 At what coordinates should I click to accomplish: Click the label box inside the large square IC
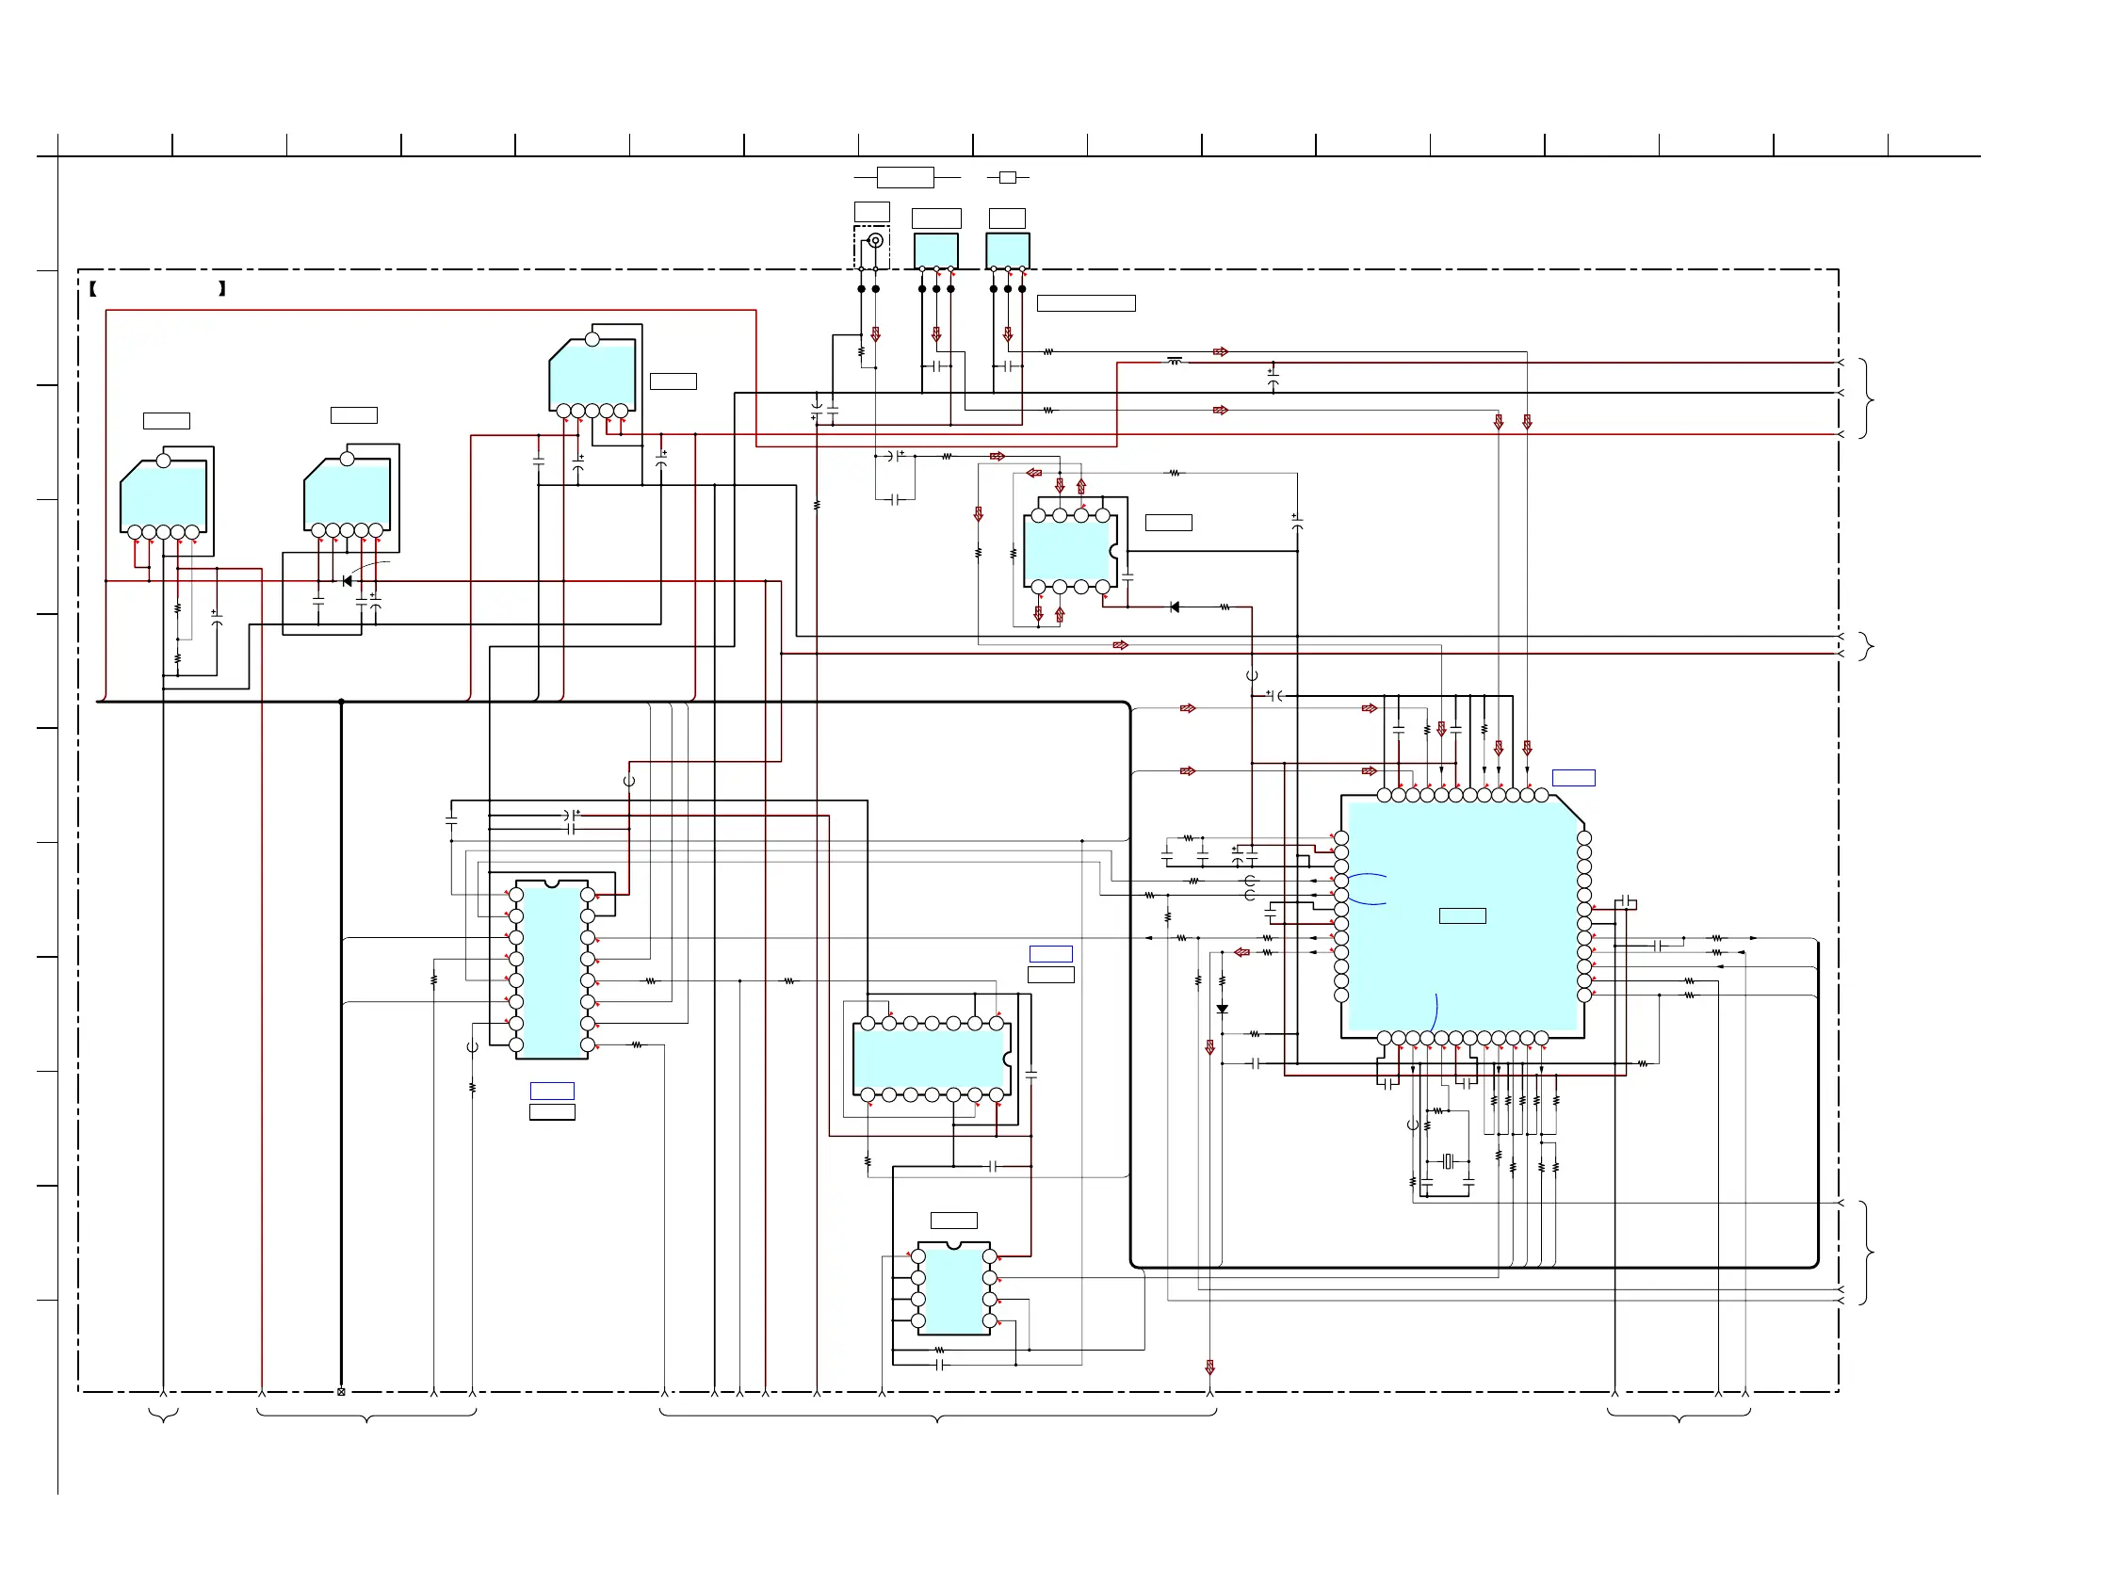tap(1463, 916)
